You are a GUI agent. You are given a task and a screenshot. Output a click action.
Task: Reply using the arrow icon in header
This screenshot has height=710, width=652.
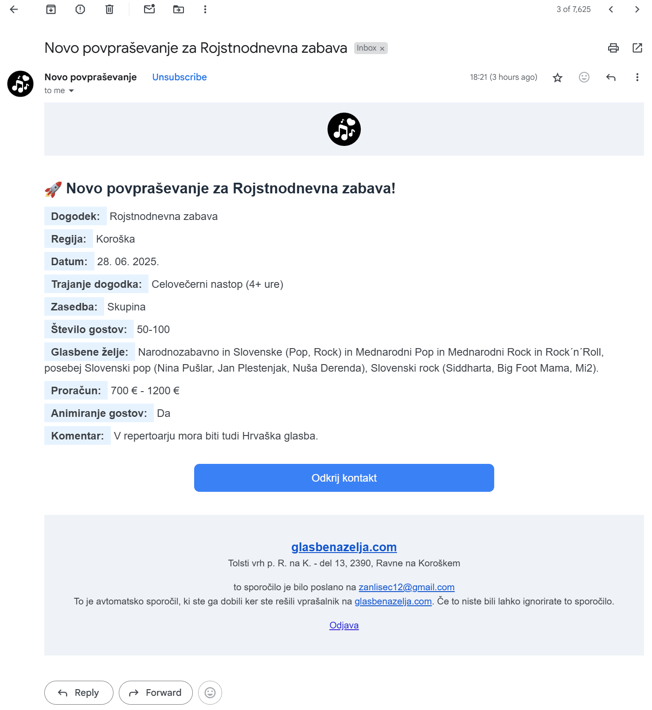coord(611,78)
